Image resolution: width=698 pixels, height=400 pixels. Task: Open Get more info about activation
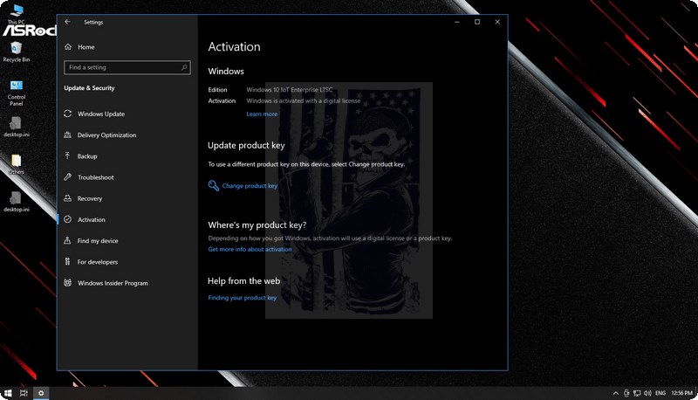(x=250, y=249)
